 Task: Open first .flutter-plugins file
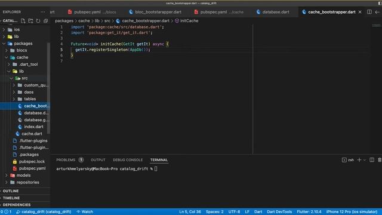(x=30, y=141)
